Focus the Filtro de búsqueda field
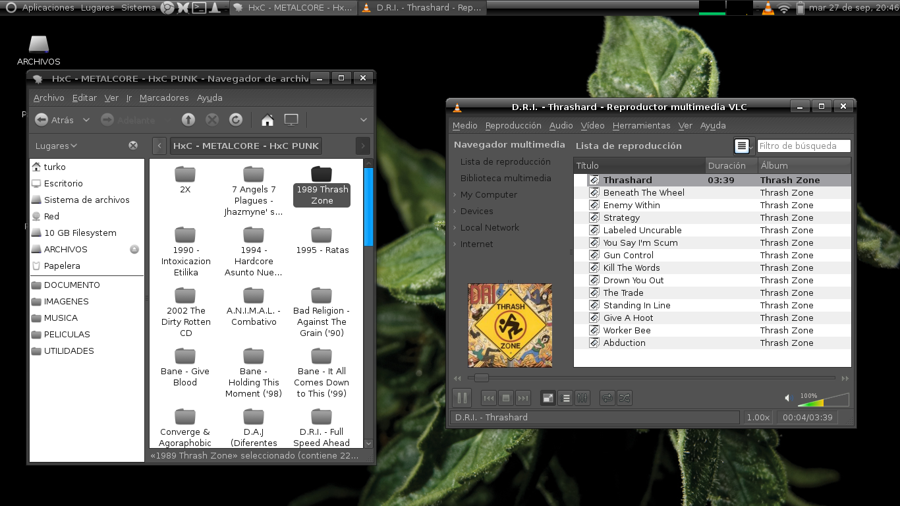 pyautogui.click(x=804, y=146)
